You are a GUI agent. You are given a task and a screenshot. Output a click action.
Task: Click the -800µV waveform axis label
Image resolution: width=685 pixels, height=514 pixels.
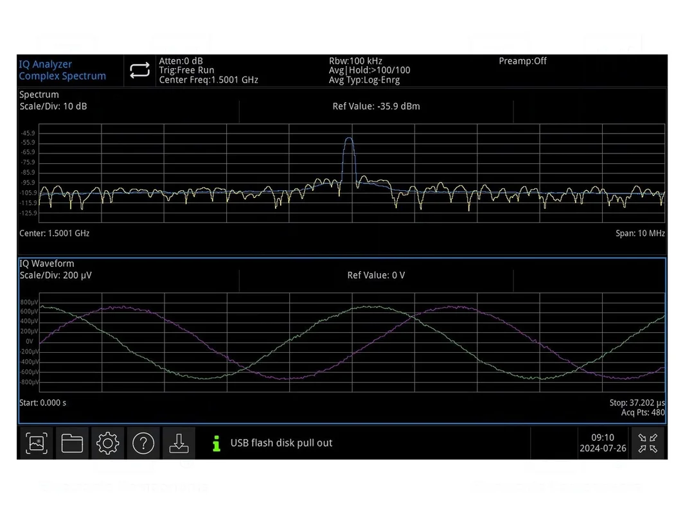(x=29, y=382)
